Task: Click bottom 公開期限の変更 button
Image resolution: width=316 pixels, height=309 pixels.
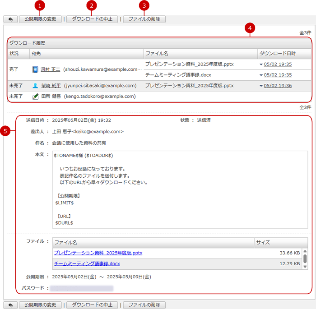Action: click(x=40, y=305)
